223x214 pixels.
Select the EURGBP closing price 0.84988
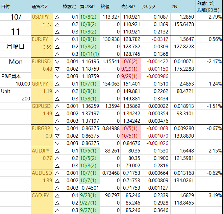[x=111, y=128]
